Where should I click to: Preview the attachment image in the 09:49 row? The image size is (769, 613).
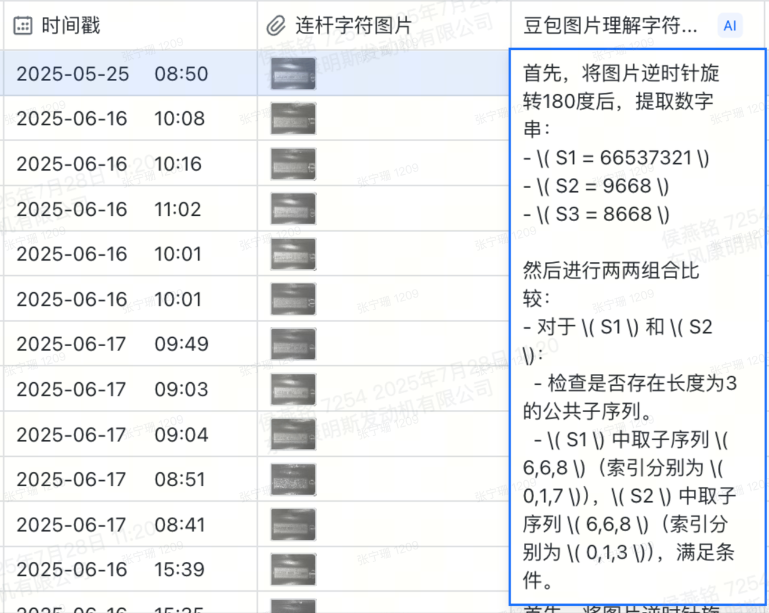[293, 344]
